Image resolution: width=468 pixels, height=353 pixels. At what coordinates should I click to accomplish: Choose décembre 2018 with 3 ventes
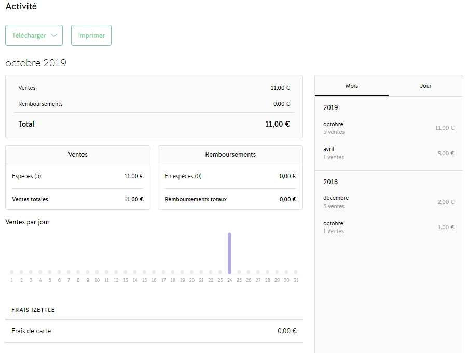point(388,202)
